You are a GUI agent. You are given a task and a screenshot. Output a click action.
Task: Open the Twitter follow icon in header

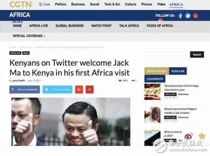[188, 16]
